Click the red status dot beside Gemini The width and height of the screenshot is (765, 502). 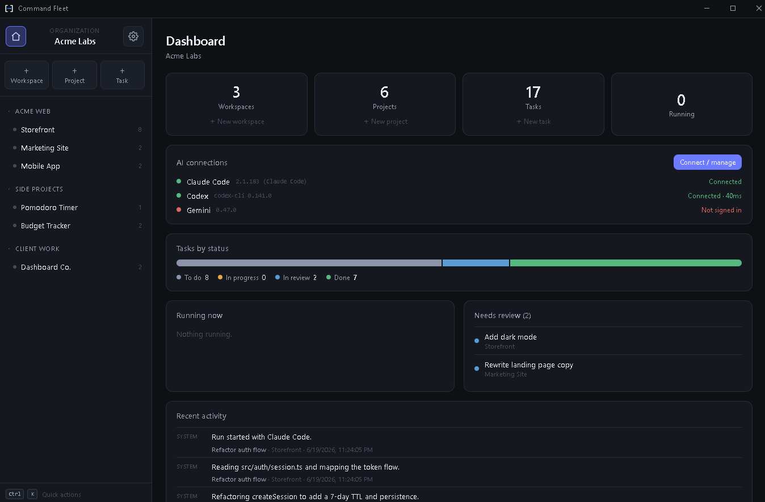tap(179, 210)
